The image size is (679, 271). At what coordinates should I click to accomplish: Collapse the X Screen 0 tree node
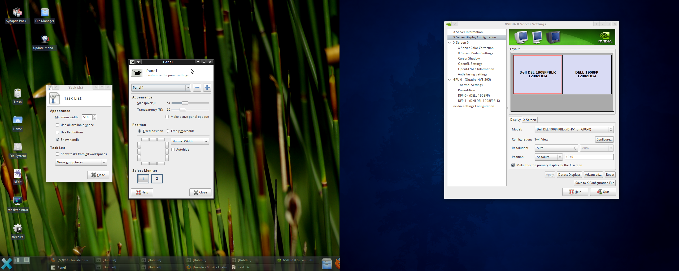[450, 43]
